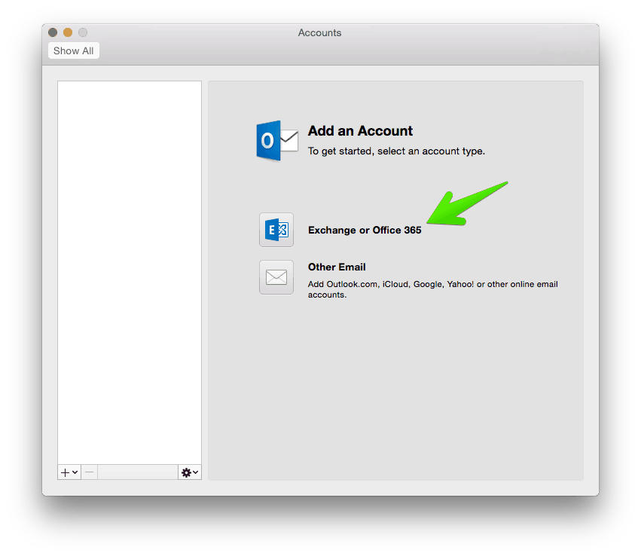641x556 pixels.
Task: Click the empty accounts list pane
Action: (130, 272)
